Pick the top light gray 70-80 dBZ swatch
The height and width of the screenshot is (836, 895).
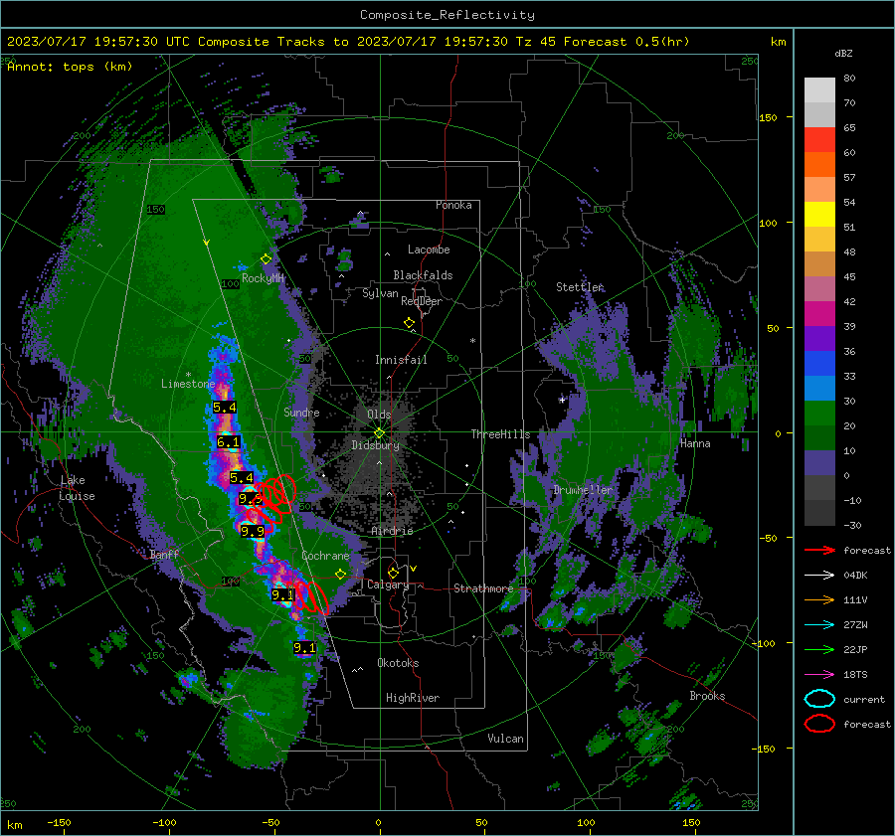(819, 90)
